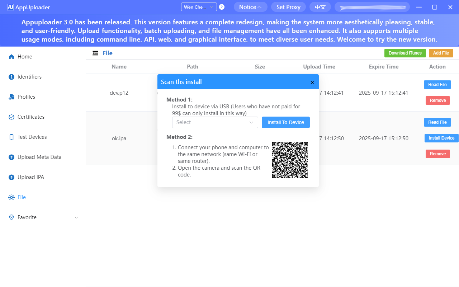Screen dimensions: 459x287
Task: Click expire time 2025-09-17 15:12:50
Action: click(x=384, y=138)
